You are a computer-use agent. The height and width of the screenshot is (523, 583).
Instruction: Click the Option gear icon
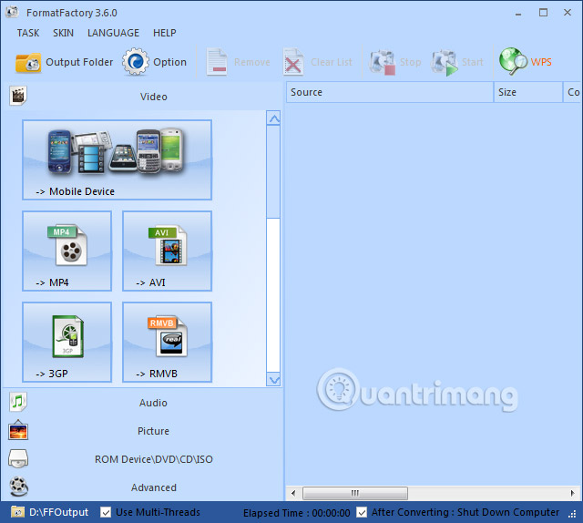(x=136, y=62)
